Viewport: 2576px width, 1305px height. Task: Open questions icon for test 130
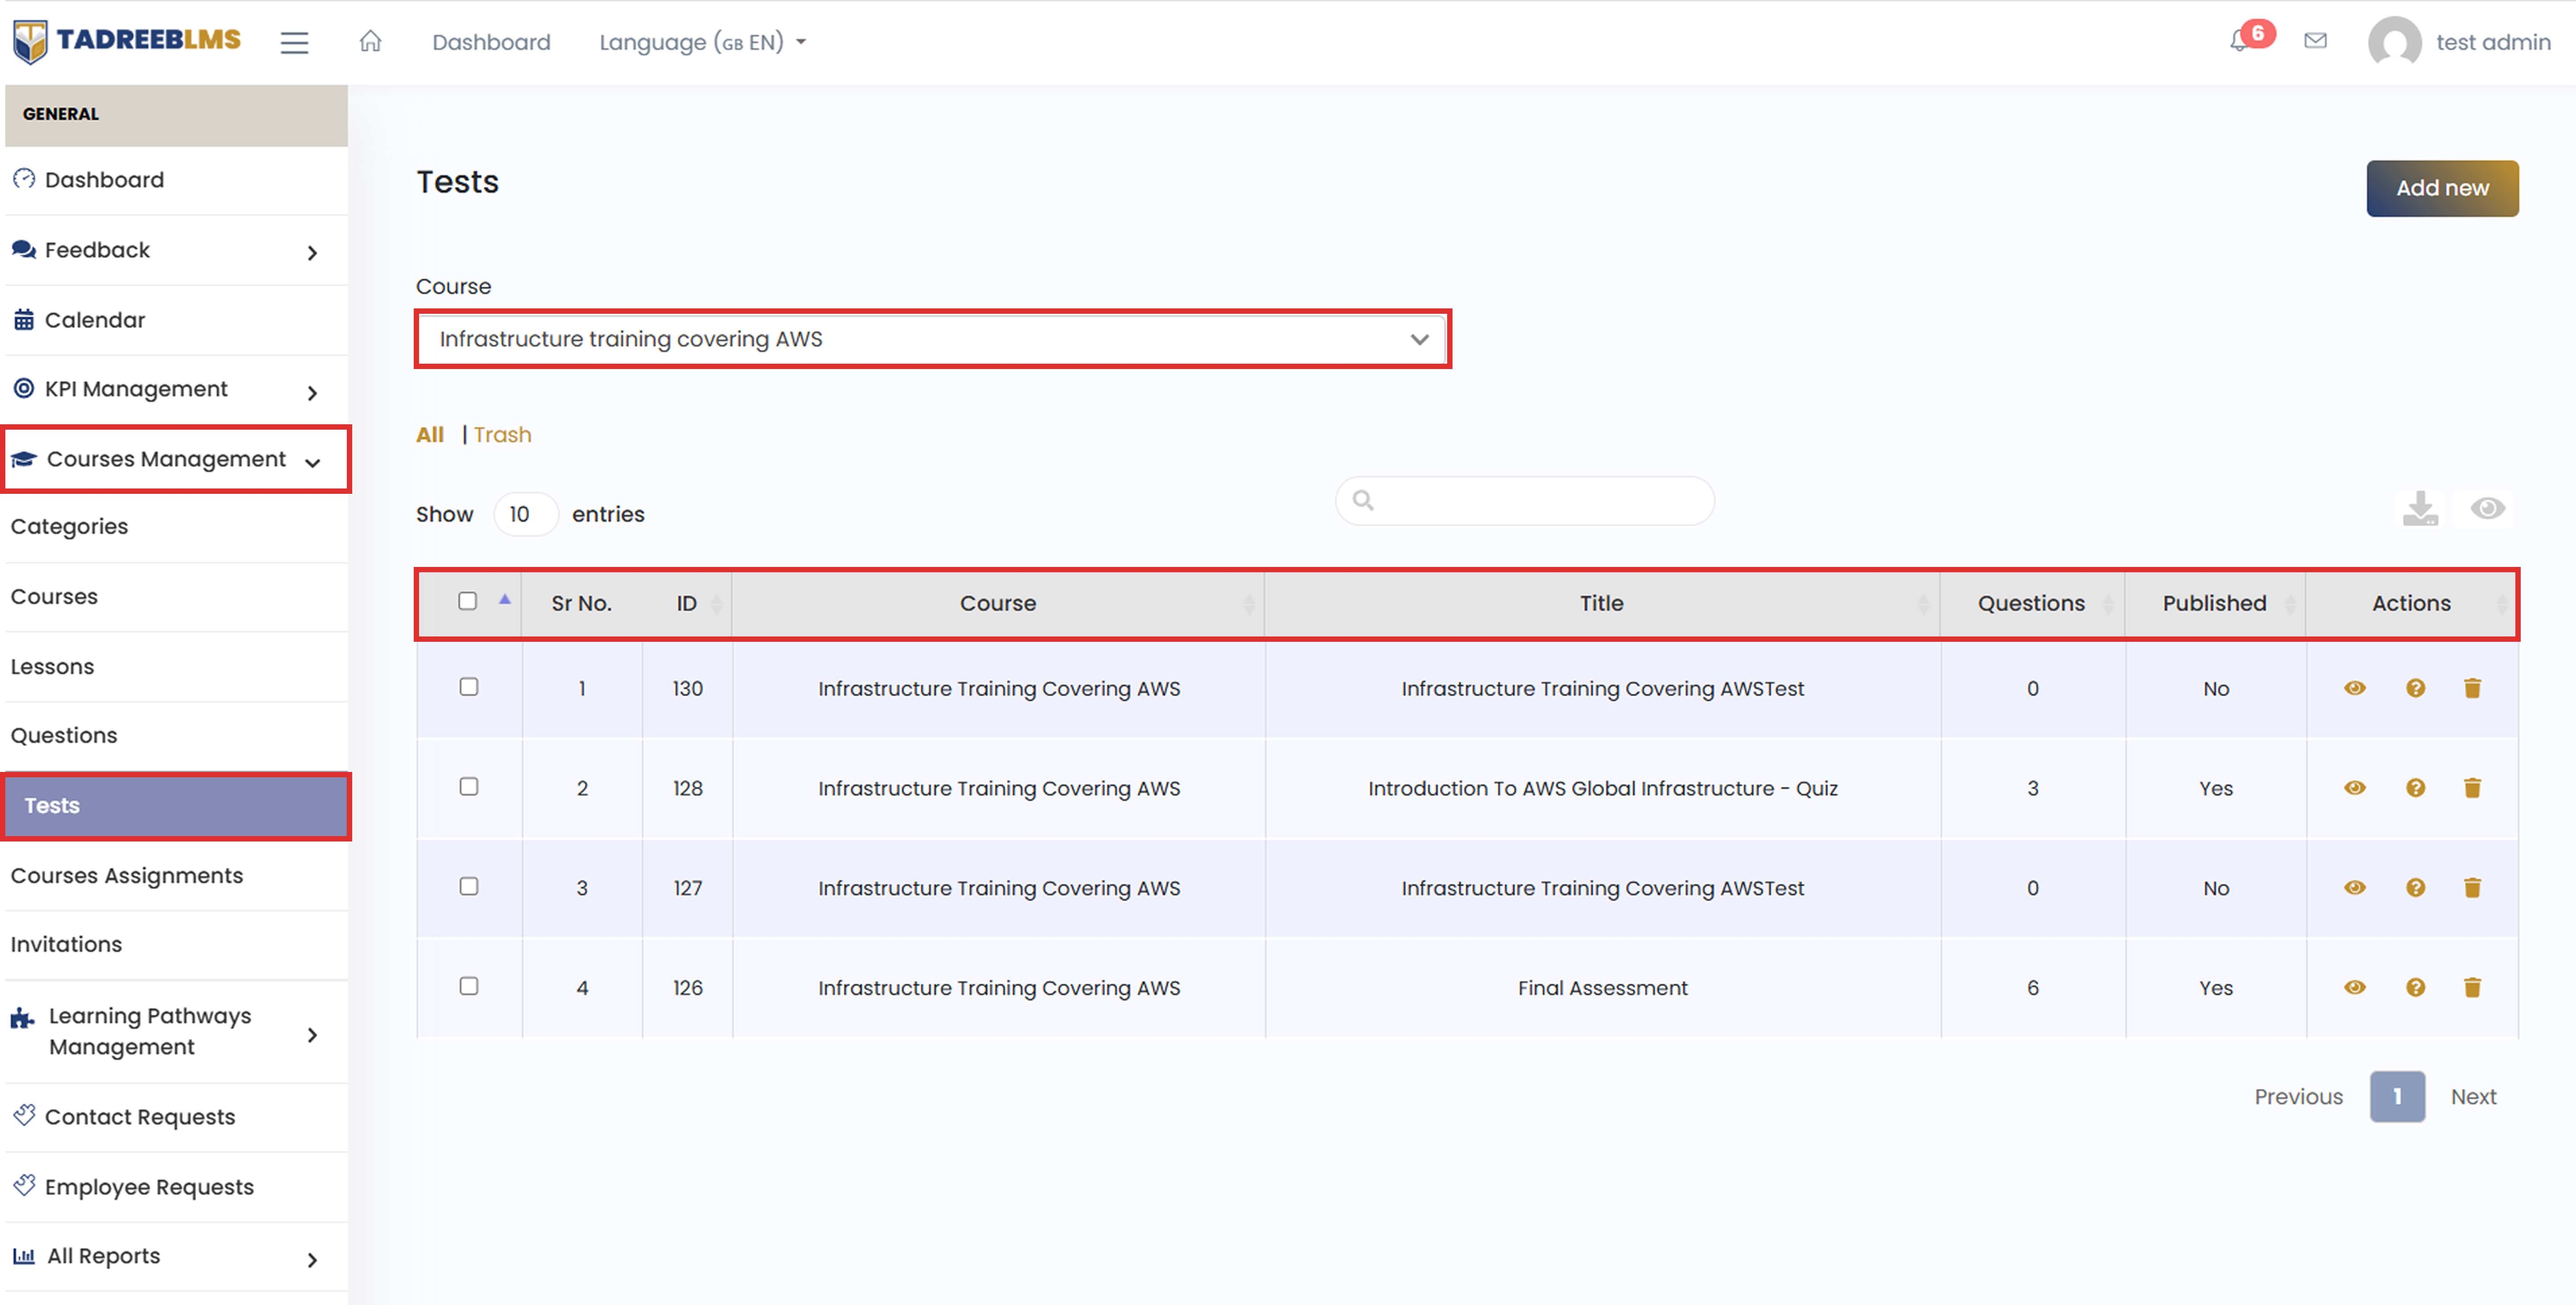click(x=2415, y=688)
